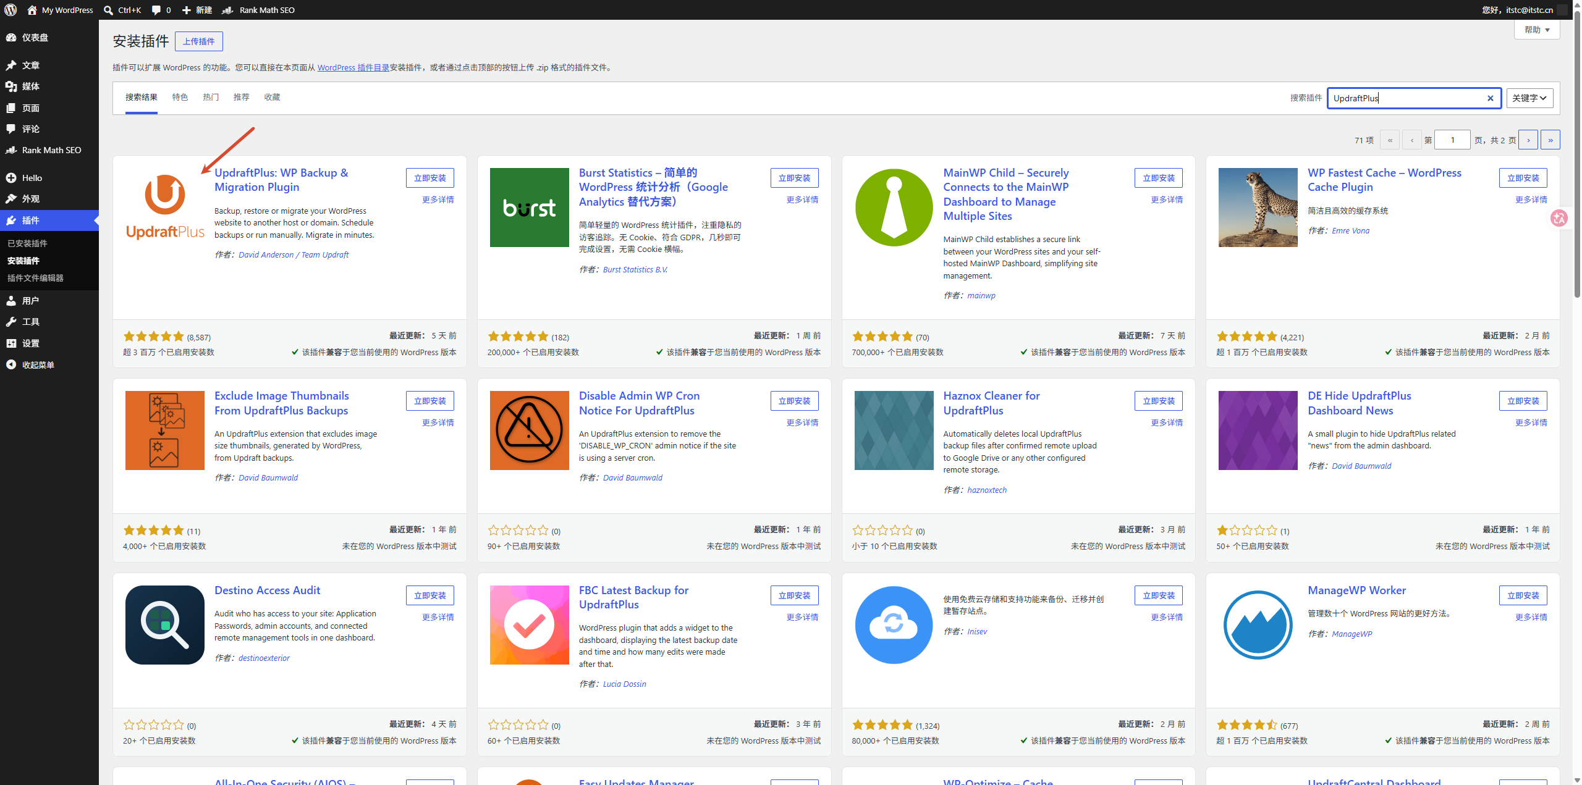
Task: Open the 工具 wrench icon
Action: 11,322
